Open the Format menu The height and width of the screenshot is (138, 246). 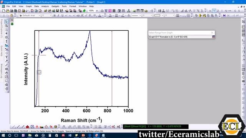[73, 7]
